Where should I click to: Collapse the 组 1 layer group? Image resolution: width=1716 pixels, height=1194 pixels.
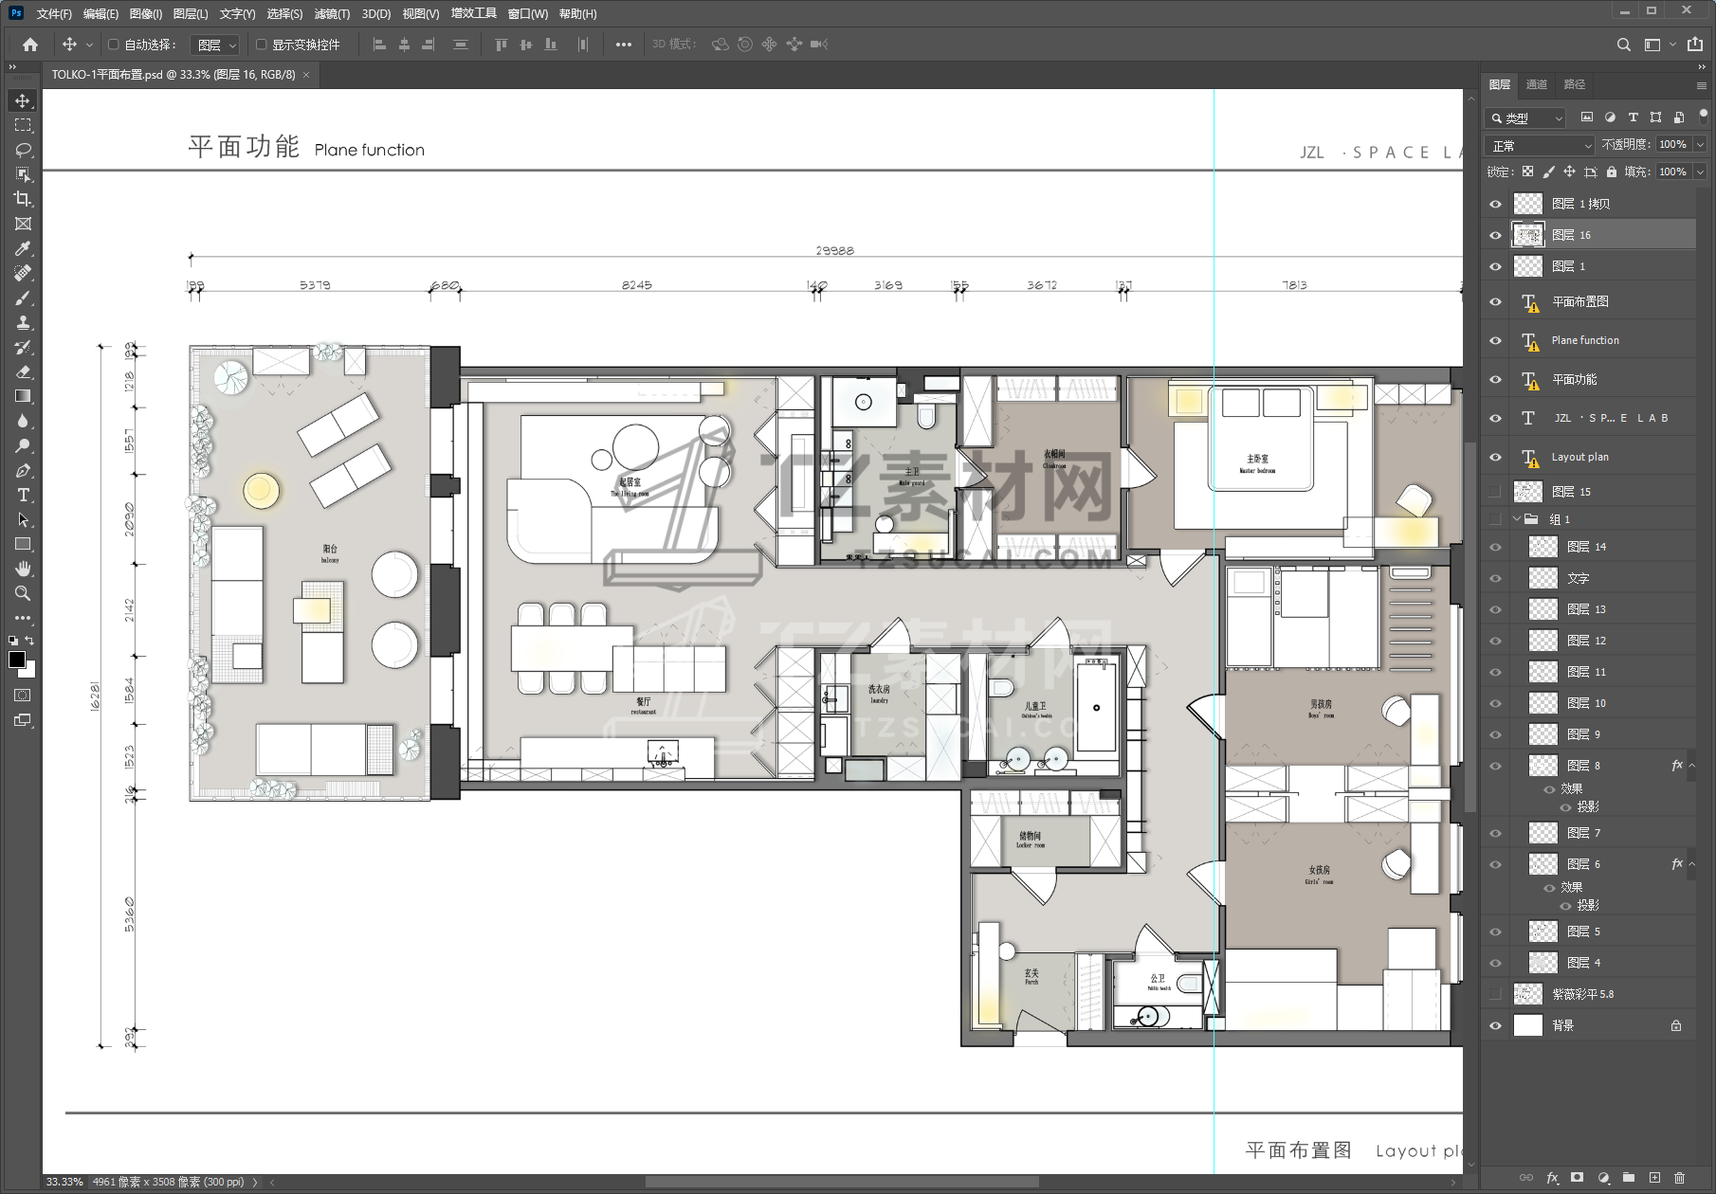tap(1517, 519)
